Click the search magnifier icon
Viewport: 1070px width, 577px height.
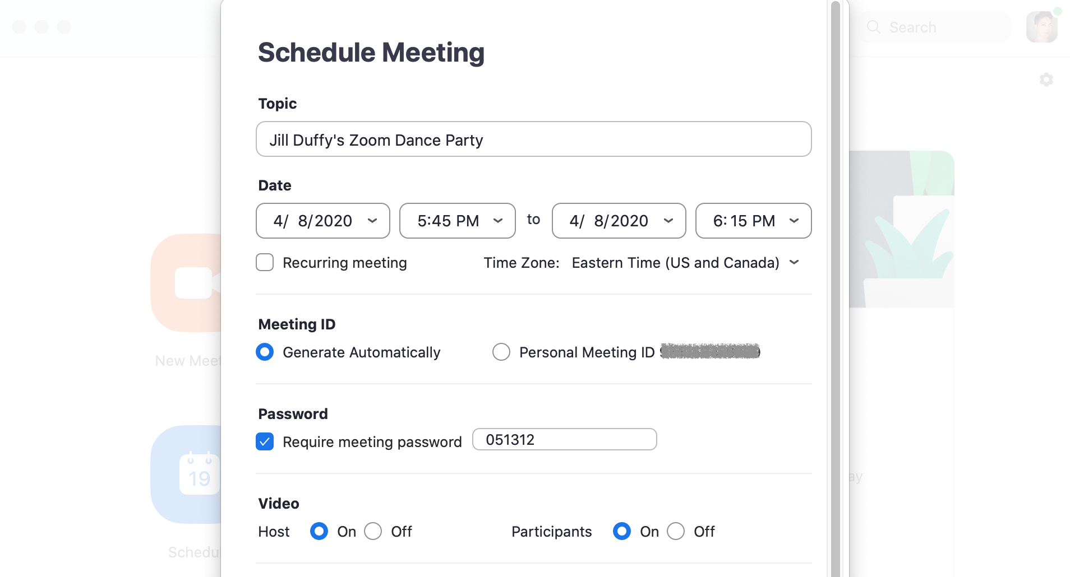point(874,27)
